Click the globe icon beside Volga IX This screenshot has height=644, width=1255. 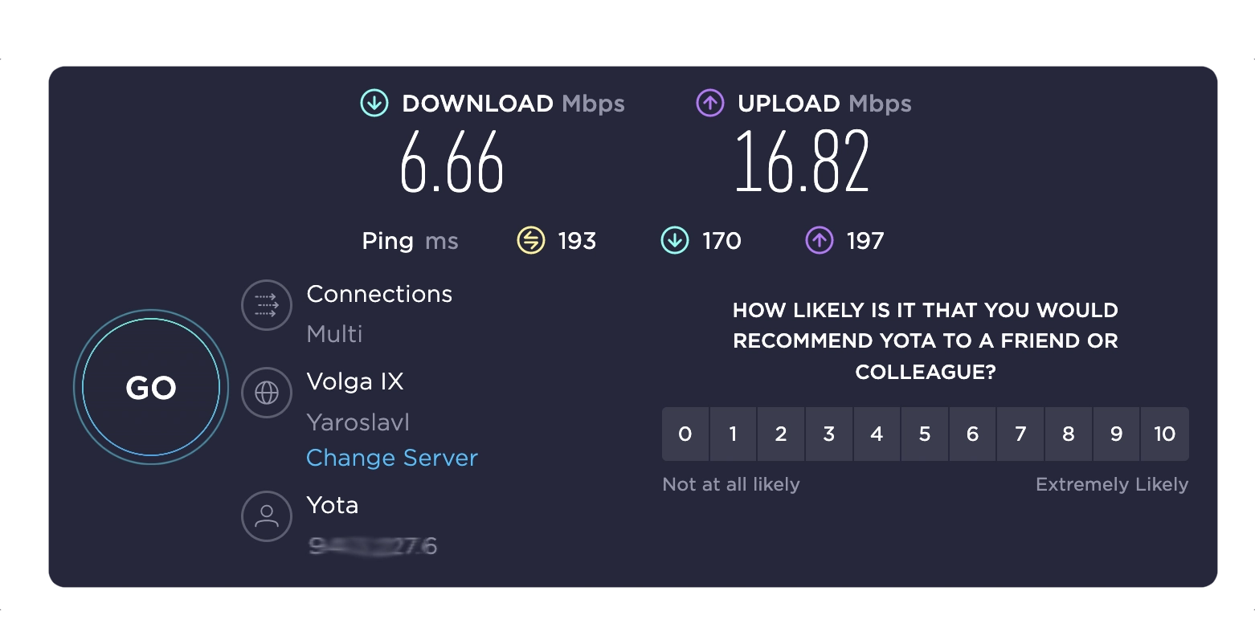pos(266,393)
